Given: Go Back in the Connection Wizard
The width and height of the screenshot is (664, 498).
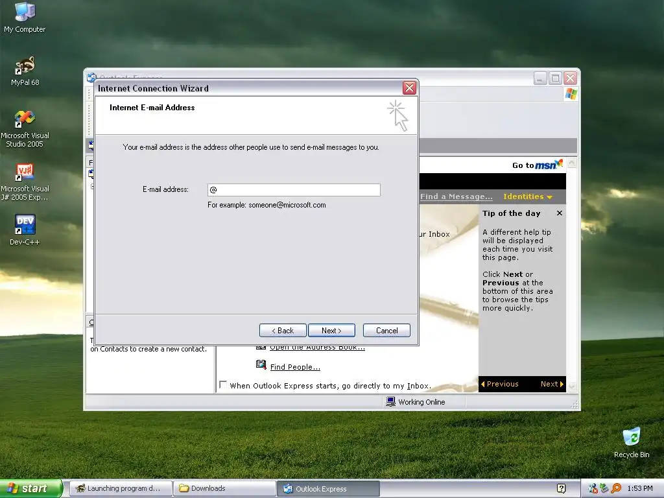Looking at the screenshot, I should [283, 330].
